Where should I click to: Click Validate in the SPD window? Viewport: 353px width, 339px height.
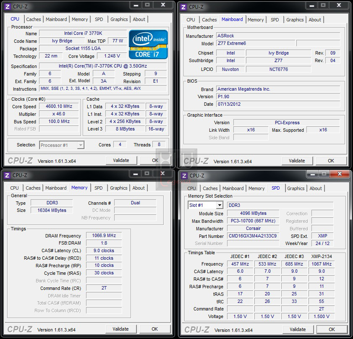(x=298, y=329)
